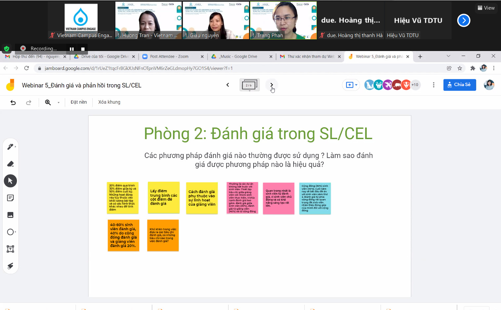501x310 pixels.
Task: Pause the Zoom recording
Action: pyautogui.click(x=72, y=49)
